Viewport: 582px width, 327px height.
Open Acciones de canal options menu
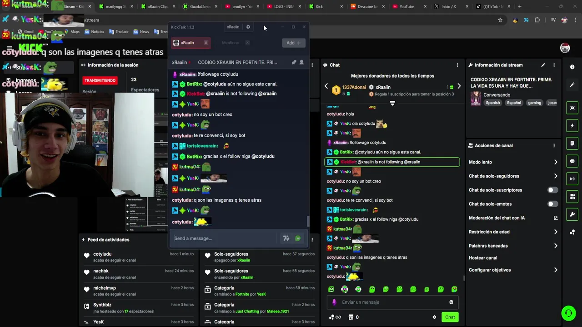(x=554, y=146)
